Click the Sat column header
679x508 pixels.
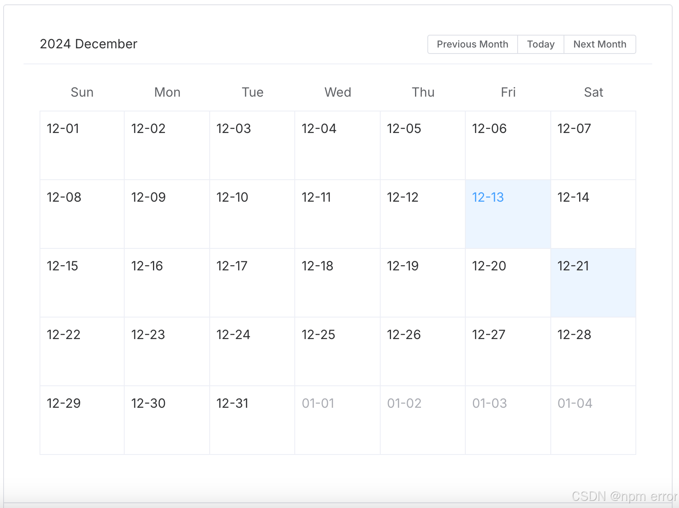[x=593, y=92]
